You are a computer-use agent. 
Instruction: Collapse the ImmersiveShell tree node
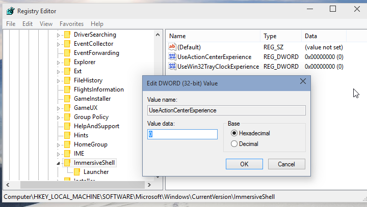[x=58, y=164]
